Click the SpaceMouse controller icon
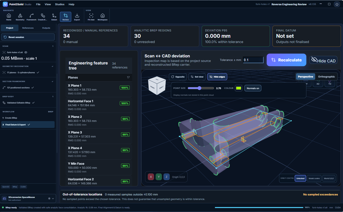This screenshot has height=212, width=343. click(x=4, y=198)
